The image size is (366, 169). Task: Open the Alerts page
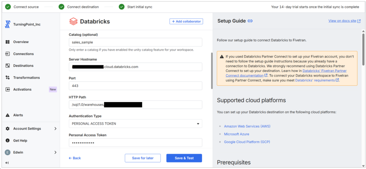tap(18, 115)
